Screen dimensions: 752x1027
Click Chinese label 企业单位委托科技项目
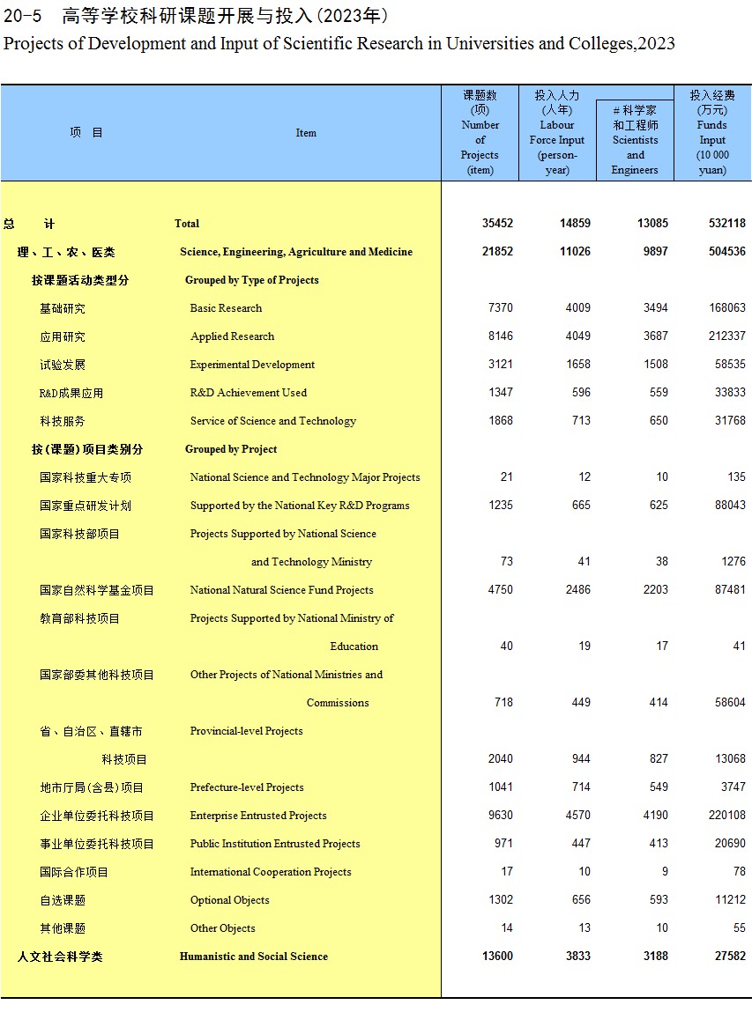[x=96, y=816]
